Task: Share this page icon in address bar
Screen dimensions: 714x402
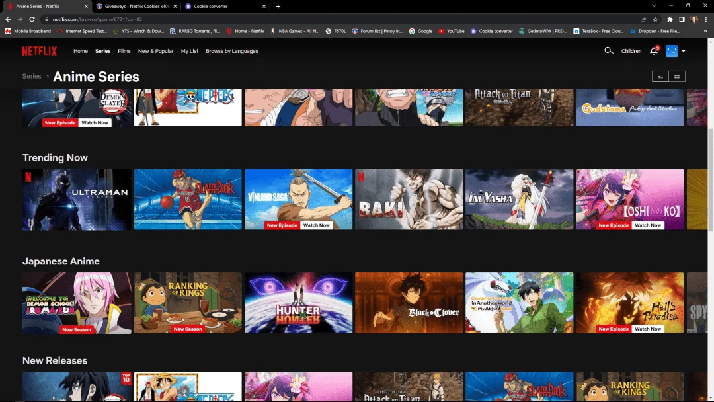Action: (643, 19)
